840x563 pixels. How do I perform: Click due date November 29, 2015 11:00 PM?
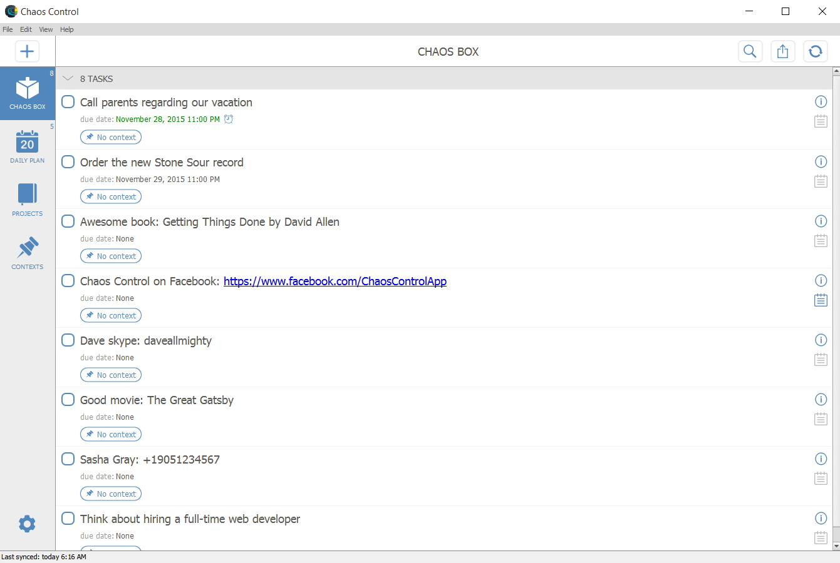pyautogui.click(x=168, y=180)
